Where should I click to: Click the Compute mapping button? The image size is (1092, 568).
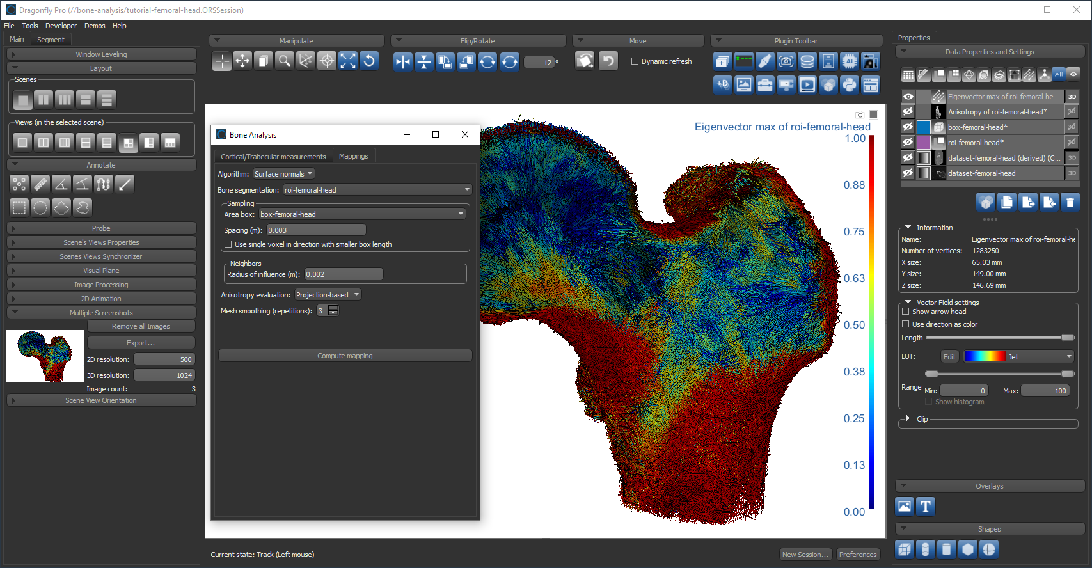tap(345, 356)
